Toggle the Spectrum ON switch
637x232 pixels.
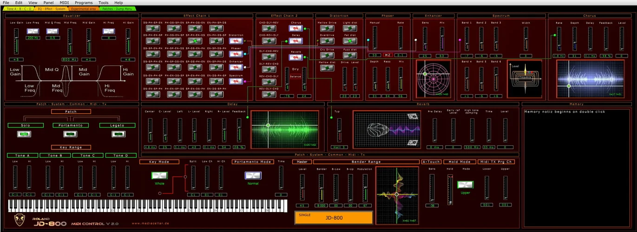click(x=236, y=81)
